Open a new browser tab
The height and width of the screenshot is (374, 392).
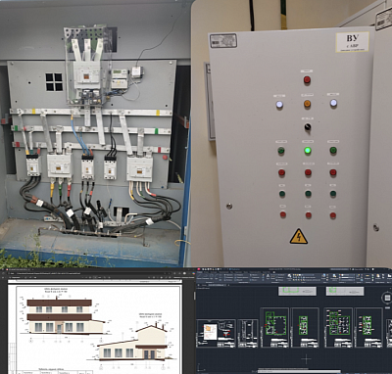point(32,269)
